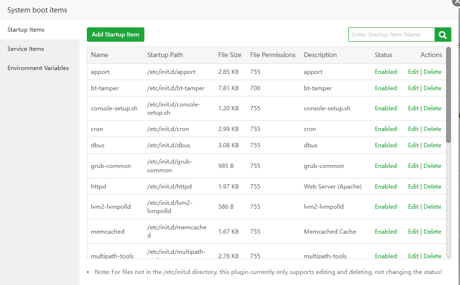Edit the cron startup item
This screenshot has width=460, height=285.
click(x=413, y=129)
